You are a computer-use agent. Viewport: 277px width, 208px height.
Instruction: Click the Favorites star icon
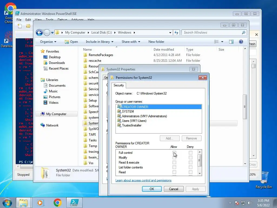pos(42,51)
